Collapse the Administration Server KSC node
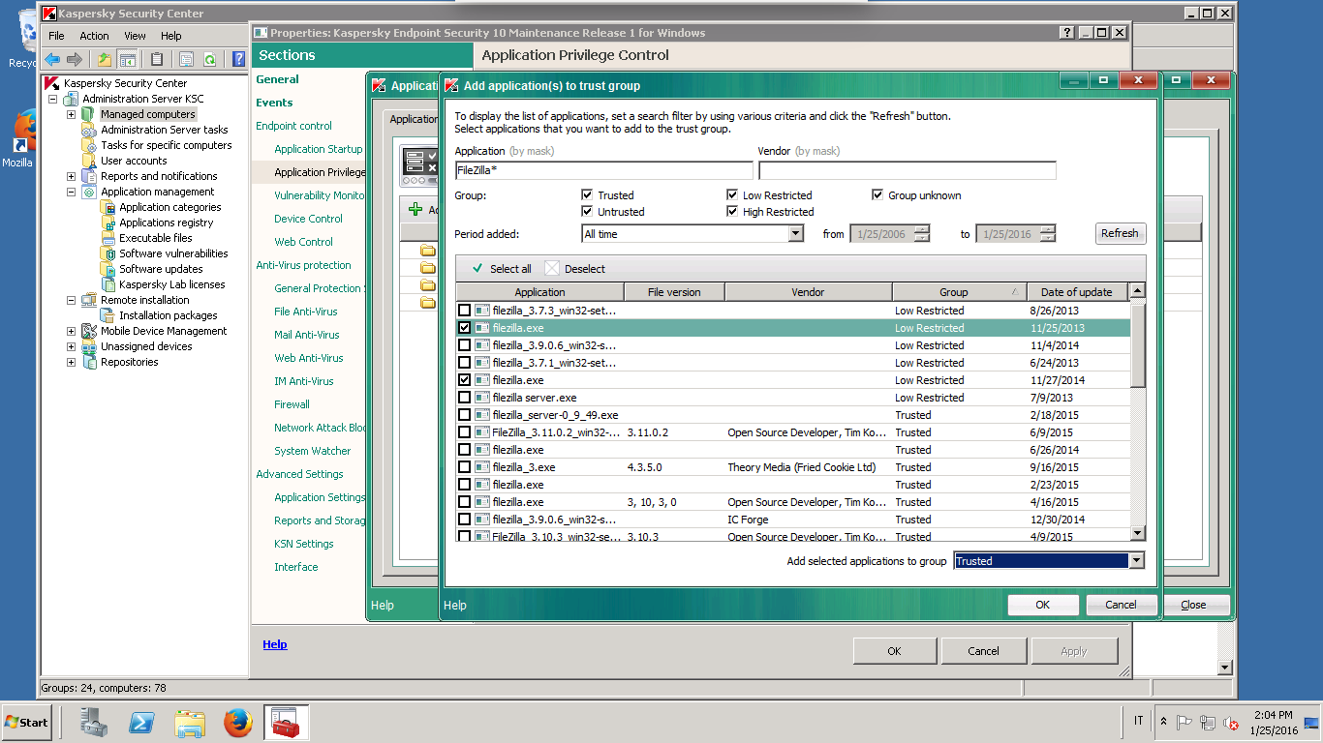 52,99
